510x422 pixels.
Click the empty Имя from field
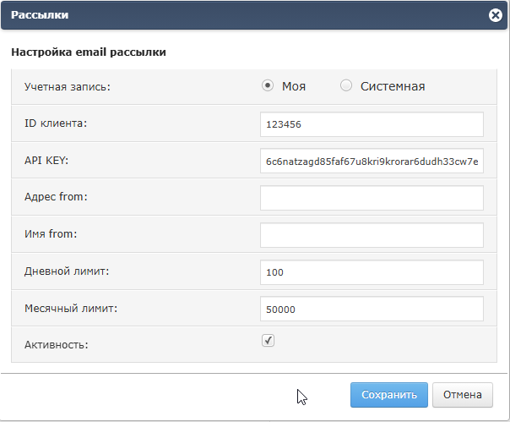pyautogui.click(x=372, y=235)
